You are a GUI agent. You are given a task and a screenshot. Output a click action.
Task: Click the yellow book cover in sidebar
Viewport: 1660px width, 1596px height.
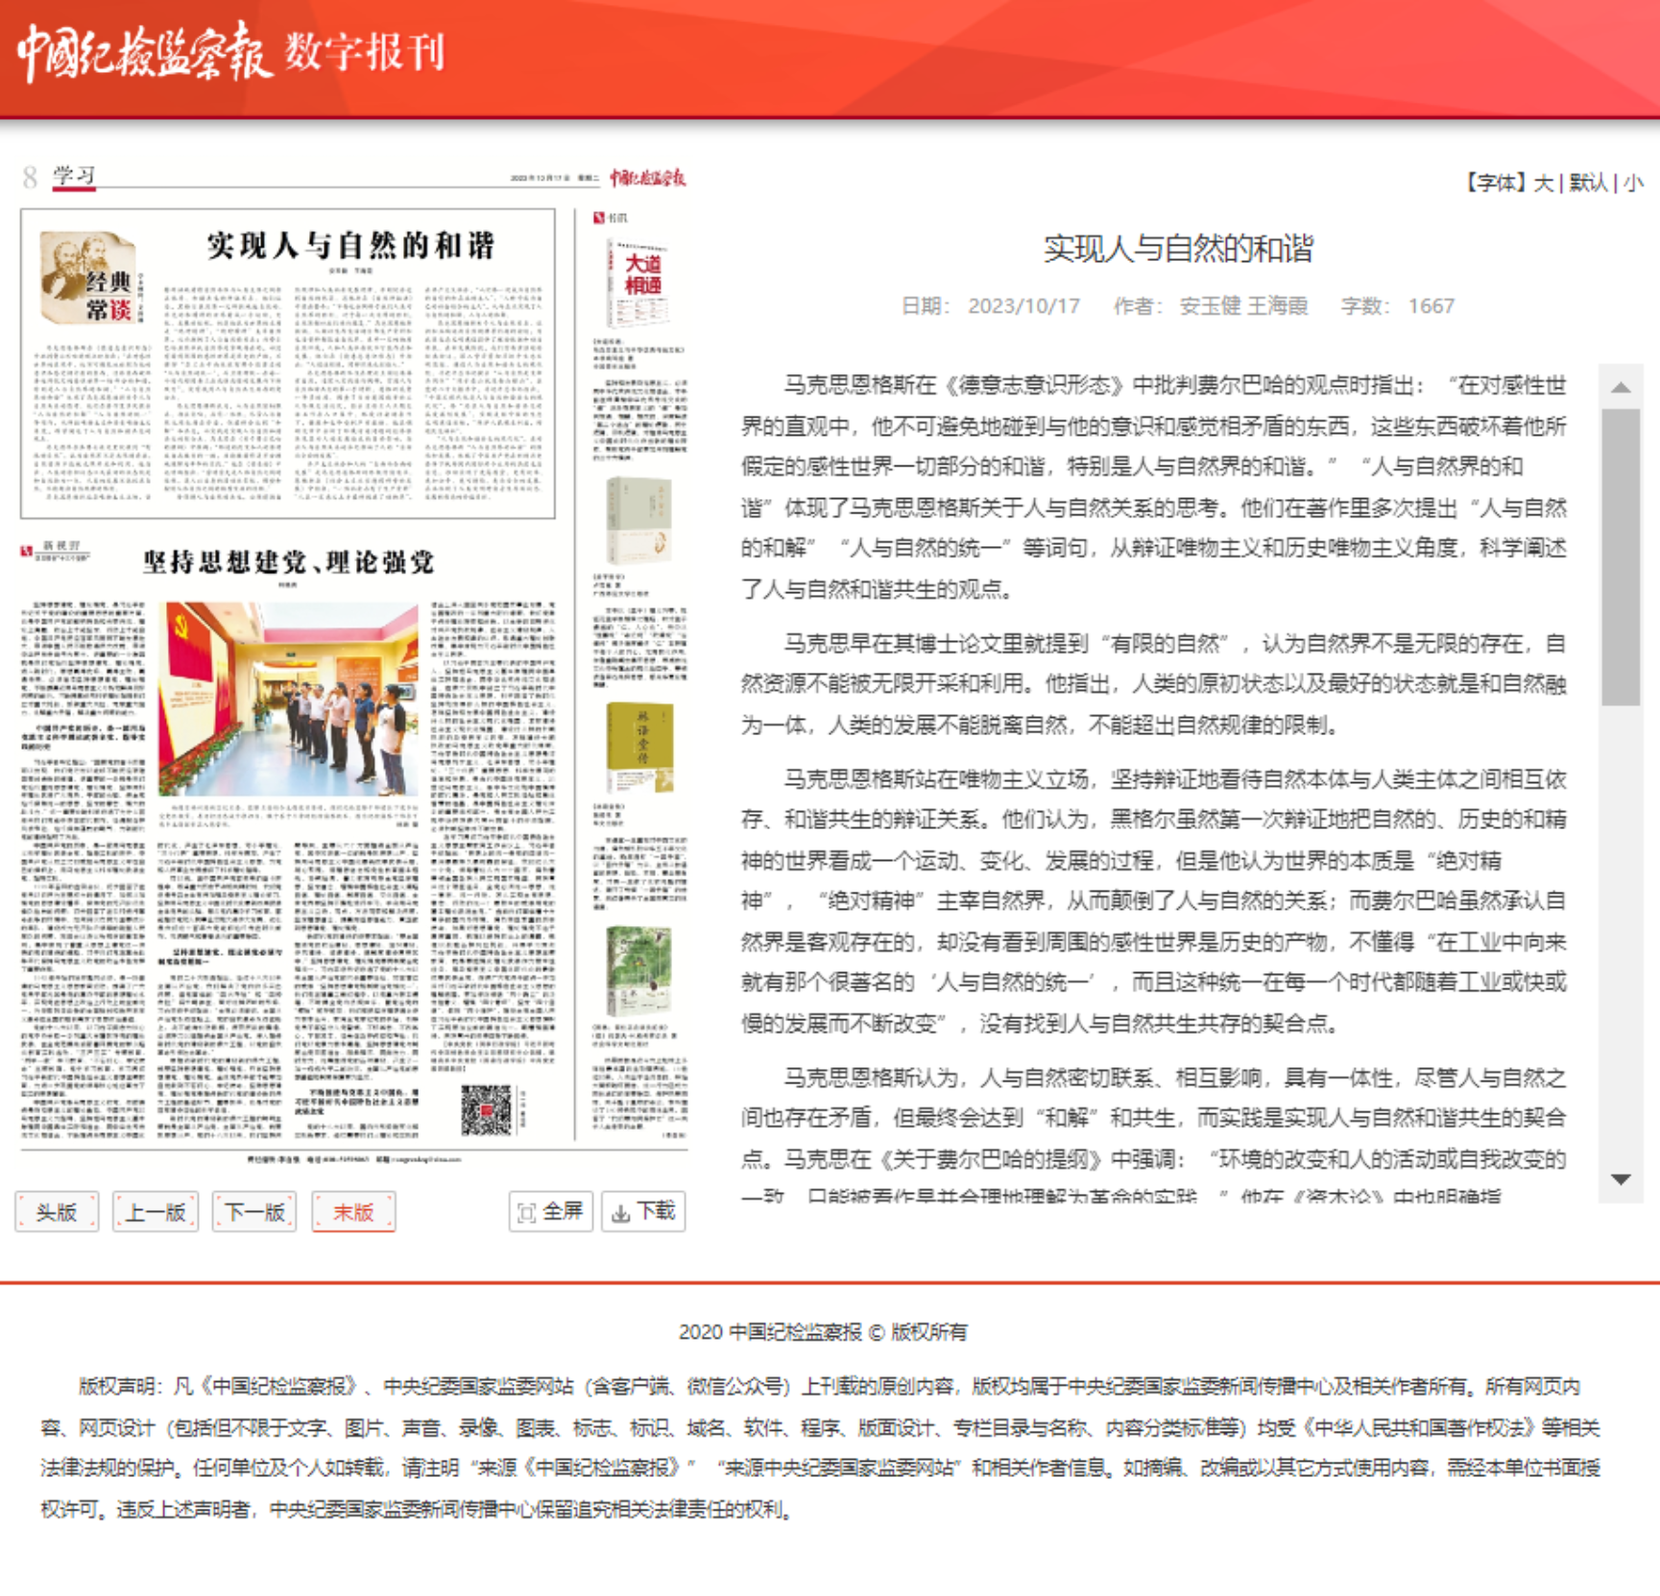tap(639, 748)
